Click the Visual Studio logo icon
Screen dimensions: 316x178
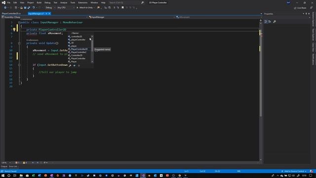(x=3, y=2)
